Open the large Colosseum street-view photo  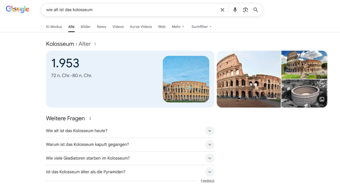click(x=249, y=79)
